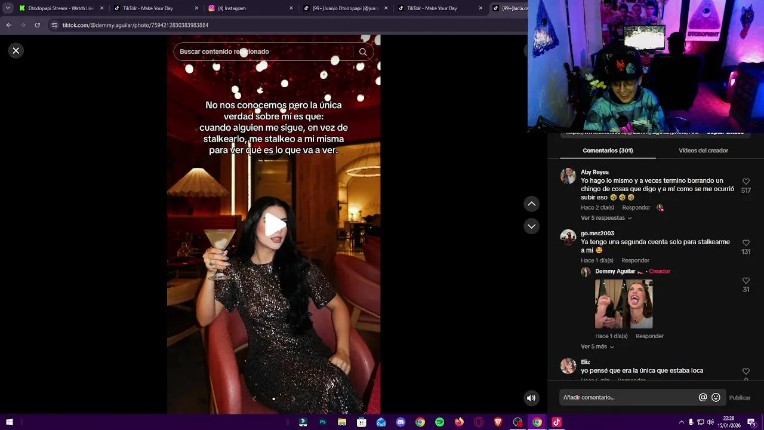764x430 pixels.
Task: Open Opera from the taskbar
Action: point(479,422)
